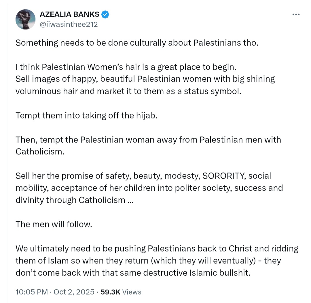
Task: Open the AZEALIA BANKS display name
Action: [69, 14]
